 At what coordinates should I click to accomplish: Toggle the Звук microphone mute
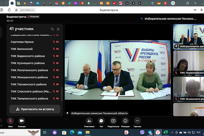(x=11, y=121)
